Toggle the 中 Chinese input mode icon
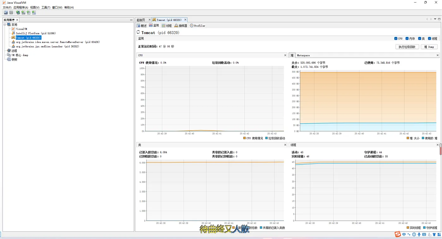442x239 pixels. (404, 235)
